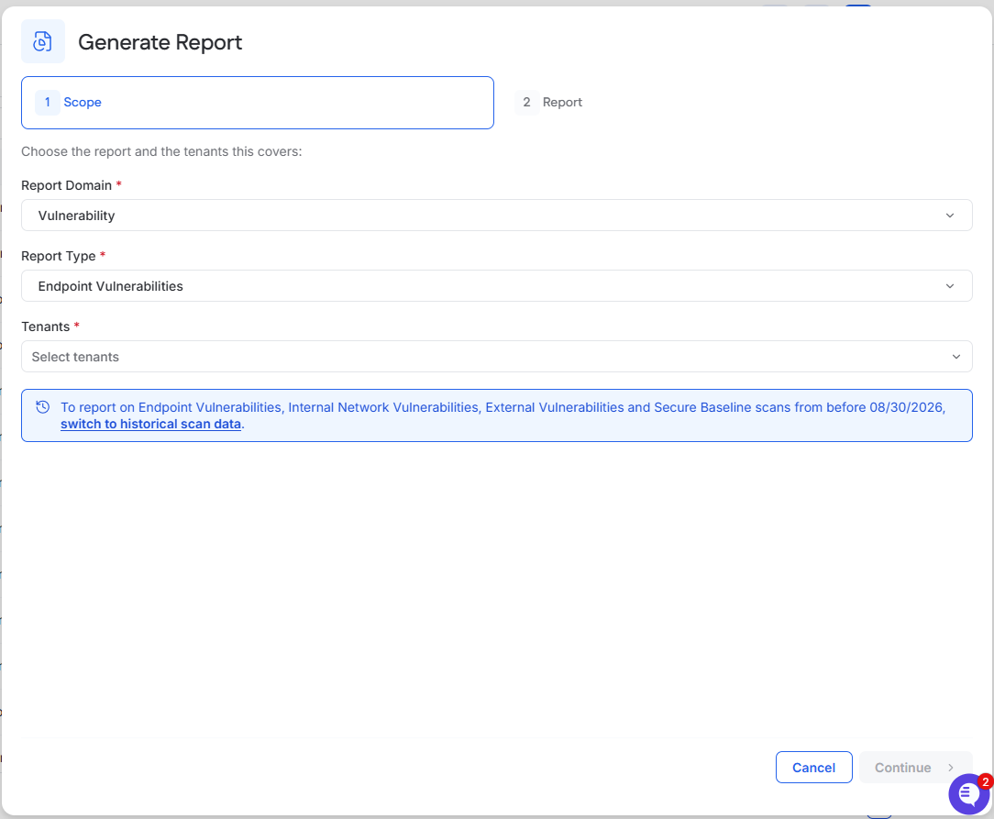Open the Endpoint Vulnerabilities type selector

pos(496,286)
